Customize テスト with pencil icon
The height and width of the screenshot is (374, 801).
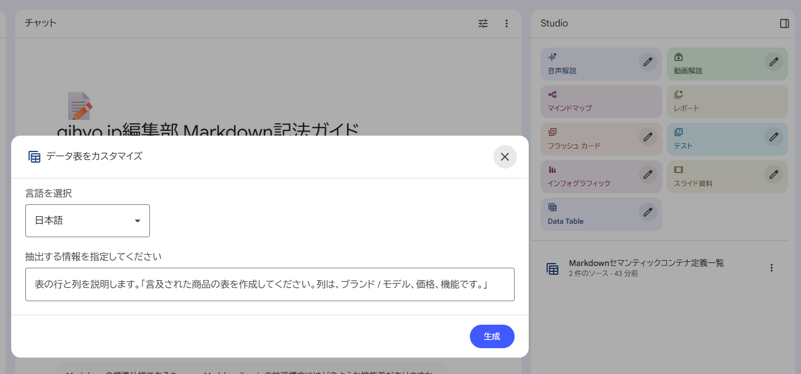point(774,137)
